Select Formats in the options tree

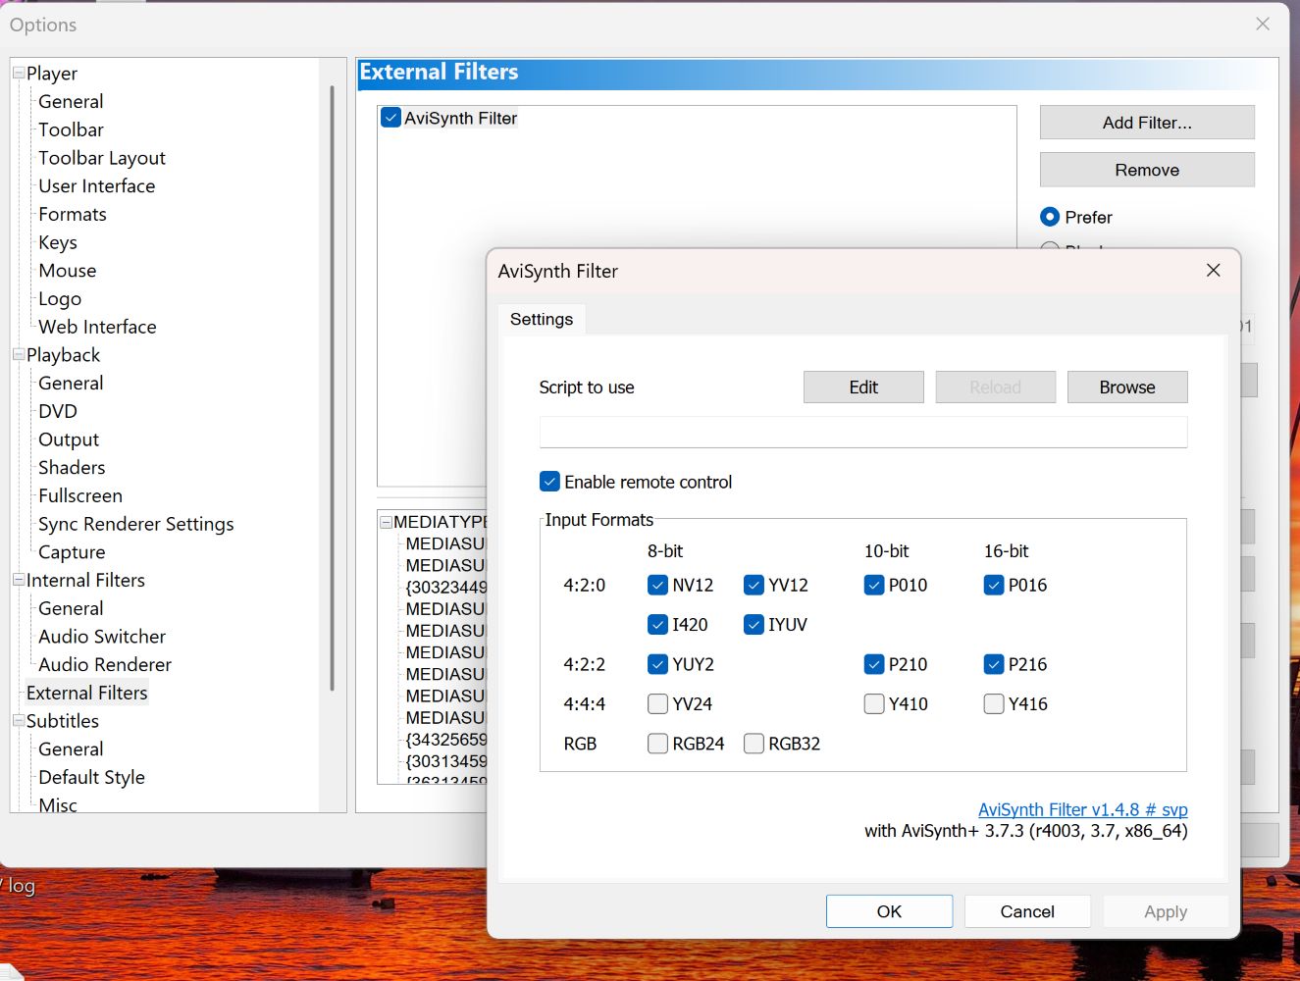click(73, 214)
